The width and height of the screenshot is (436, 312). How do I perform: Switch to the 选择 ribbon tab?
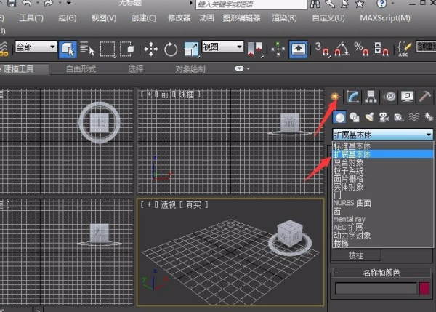tap(136, 69)
